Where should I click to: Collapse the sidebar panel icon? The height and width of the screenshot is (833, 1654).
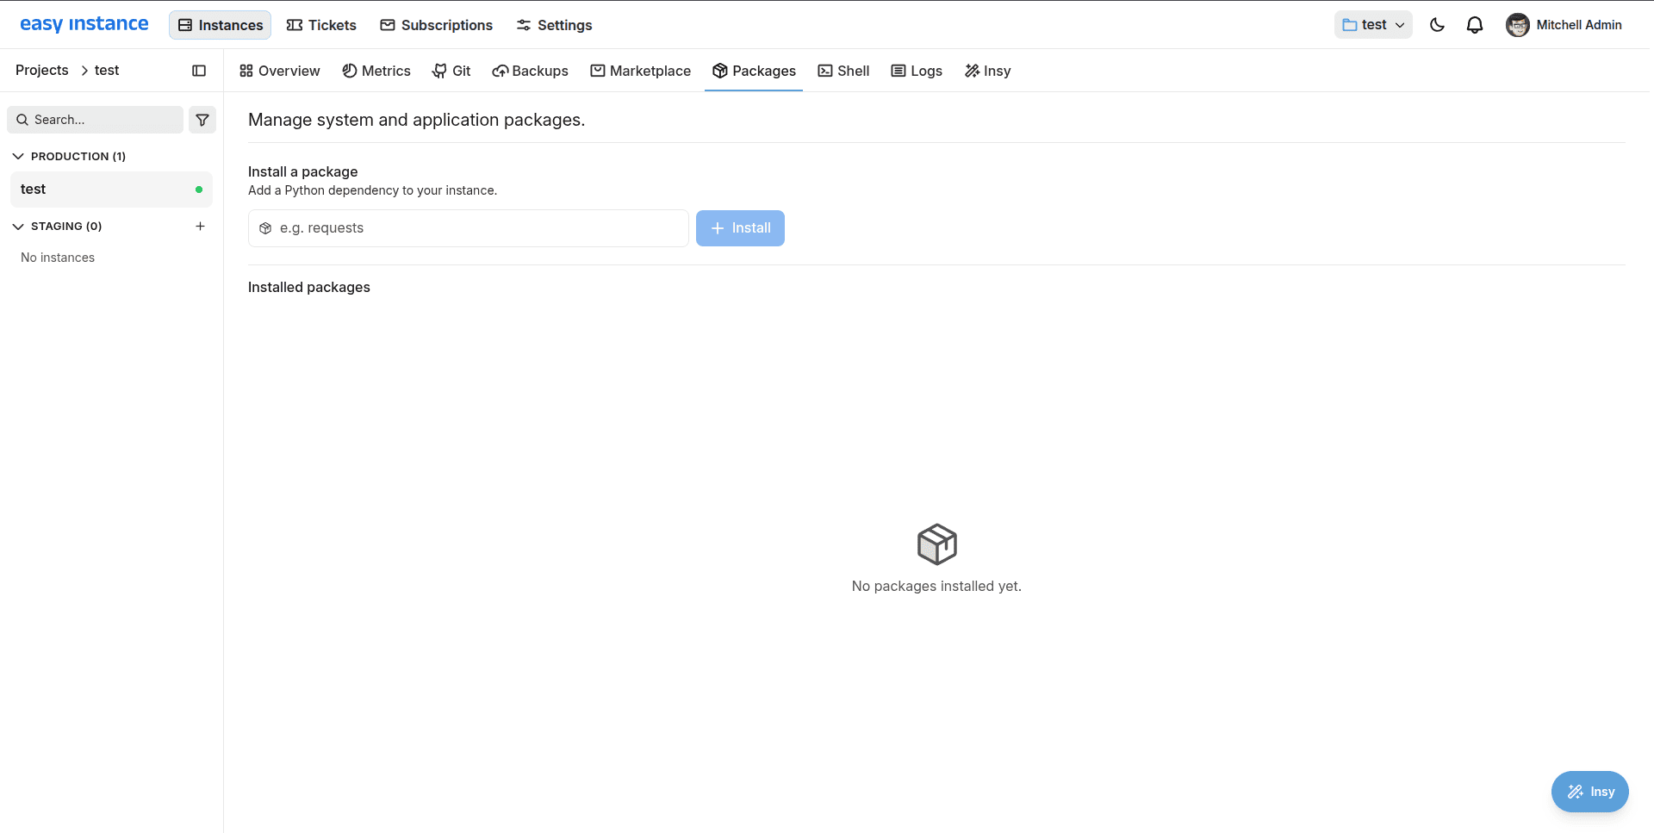[x=199, y=71]
